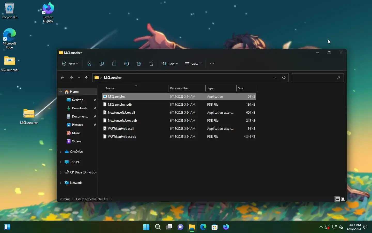Expand the This PC tree node
The image size is (372, 233).
60,162
